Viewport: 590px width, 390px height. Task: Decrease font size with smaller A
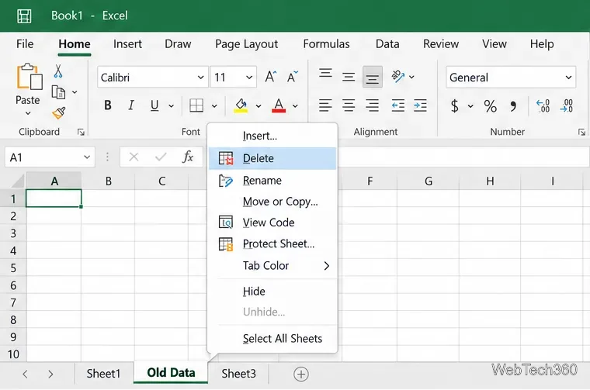pyautogui.click(x=293, y=77)
